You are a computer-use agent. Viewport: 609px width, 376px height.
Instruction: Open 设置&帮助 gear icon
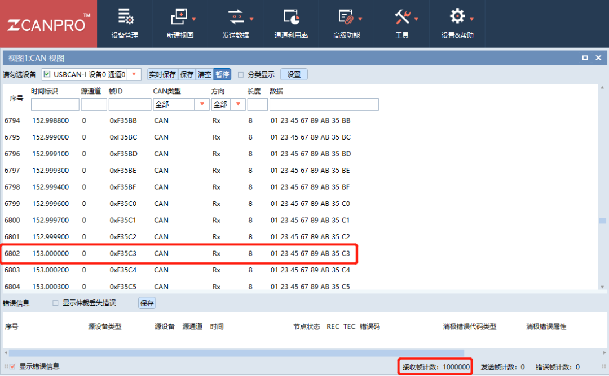pos(457,16)
